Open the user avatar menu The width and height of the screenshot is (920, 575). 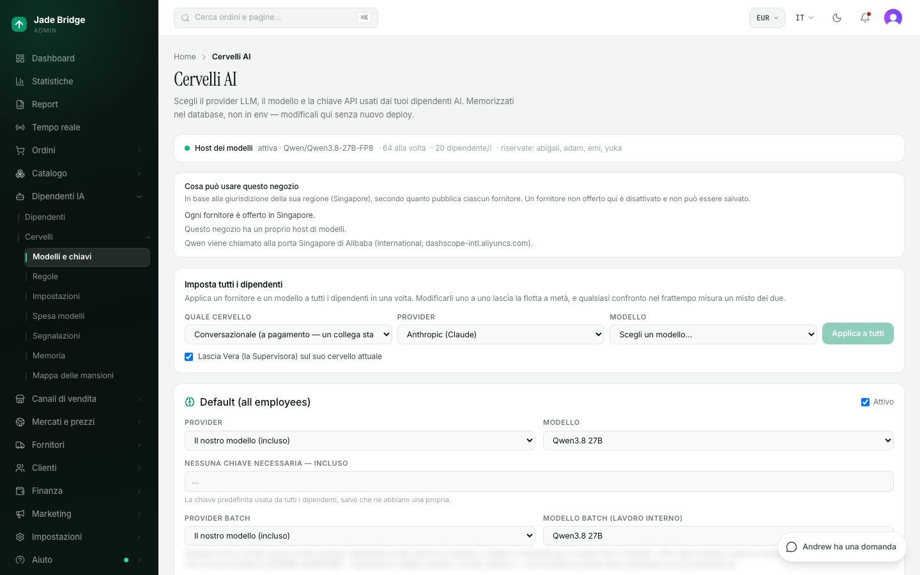click(x=893, y=18)
